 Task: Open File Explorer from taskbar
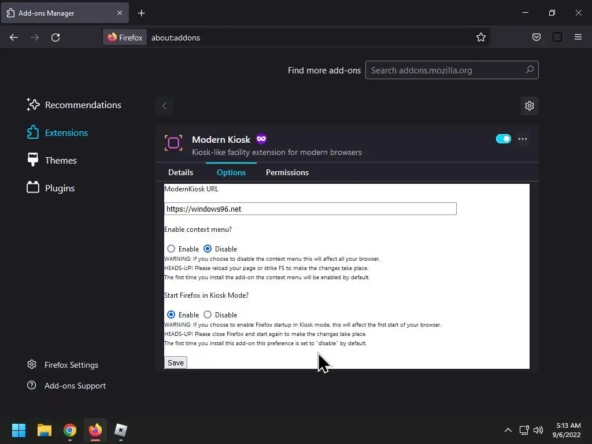44,430
